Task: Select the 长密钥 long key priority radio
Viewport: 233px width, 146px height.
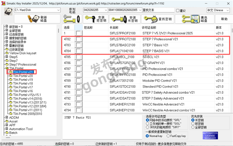Action: [193, 120]
